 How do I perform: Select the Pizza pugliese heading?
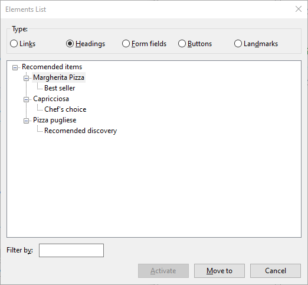54,120
